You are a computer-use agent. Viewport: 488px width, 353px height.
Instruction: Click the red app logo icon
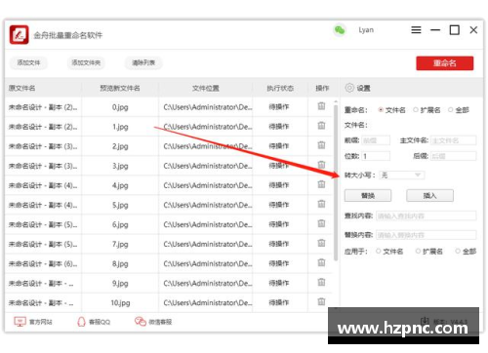[x=19, y=35]
